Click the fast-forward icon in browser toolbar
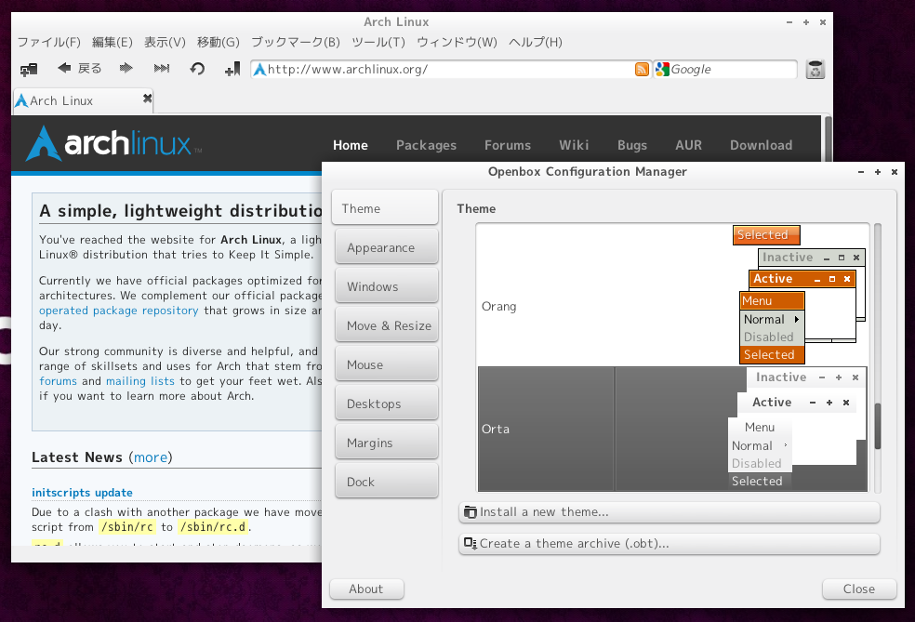Screen dimensions: 915x622 (x=162, y=68)
